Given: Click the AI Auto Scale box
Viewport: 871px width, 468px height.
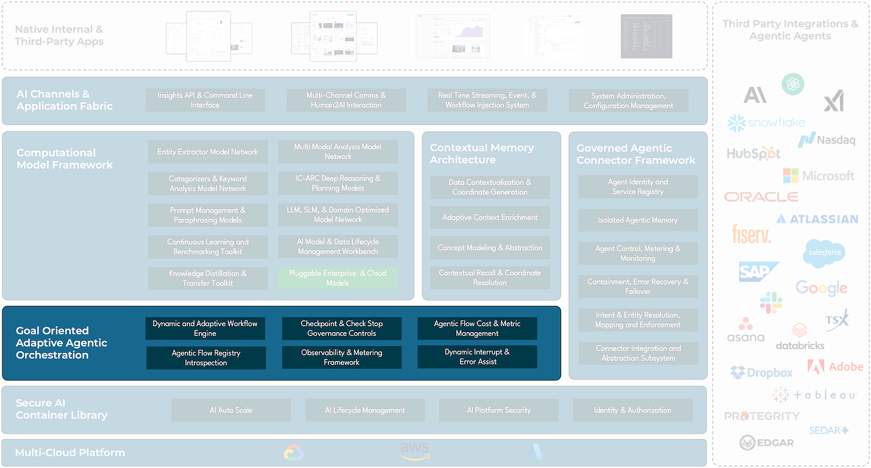Looking at the screenshot, I should click(x=231, y=411).
